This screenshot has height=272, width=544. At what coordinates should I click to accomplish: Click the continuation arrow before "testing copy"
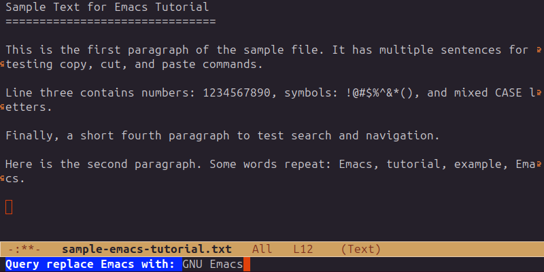[x=3, y=65]
